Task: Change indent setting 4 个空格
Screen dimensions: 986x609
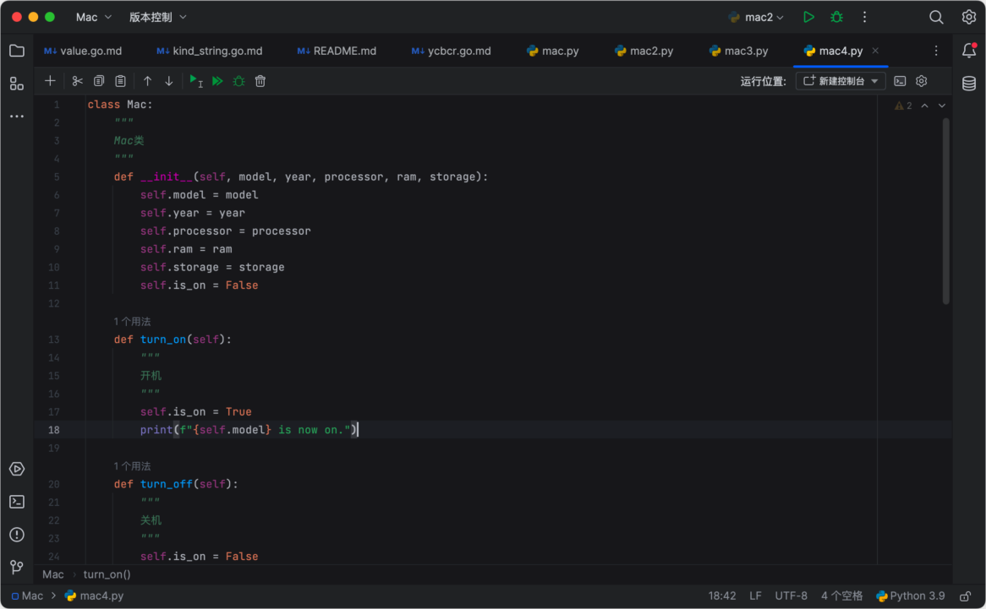Action: pos(841,595)
